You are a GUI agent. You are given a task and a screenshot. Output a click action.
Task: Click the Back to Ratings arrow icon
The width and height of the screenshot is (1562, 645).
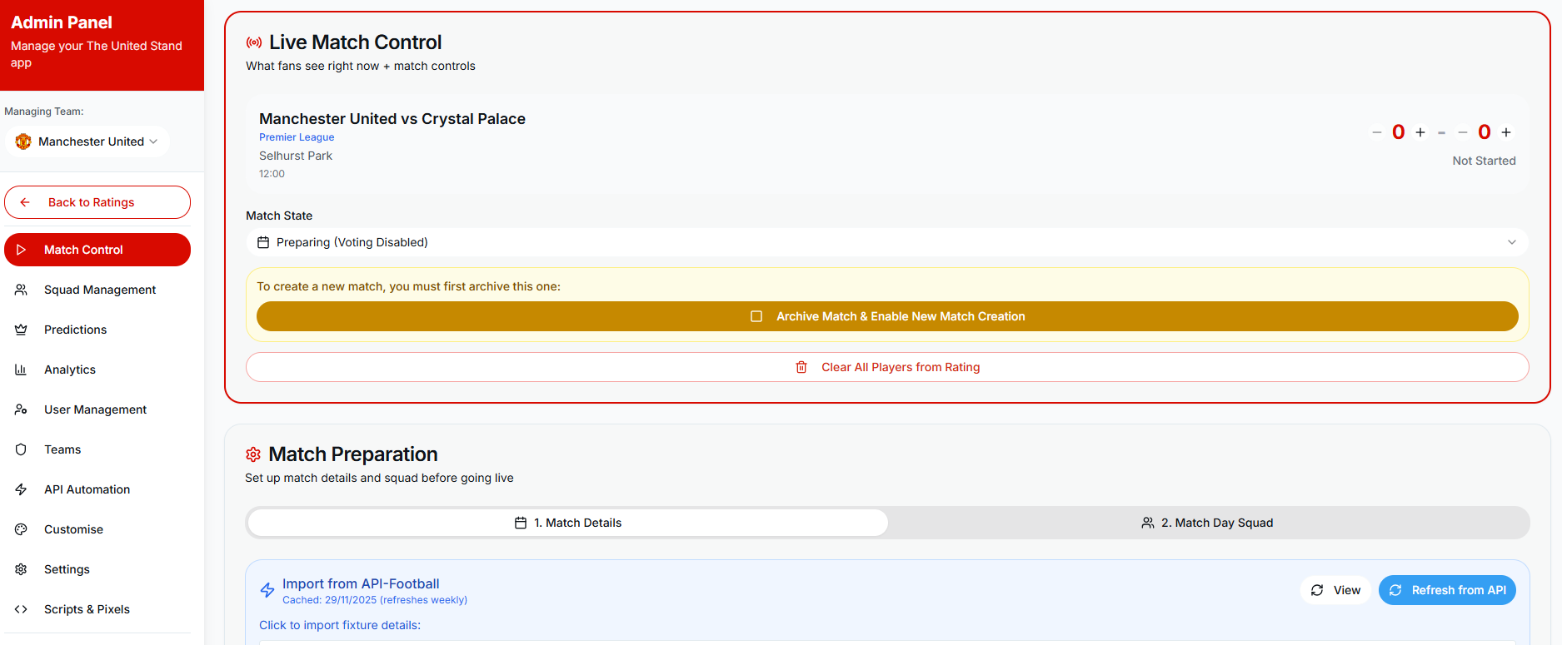click(x=25, y=202)
